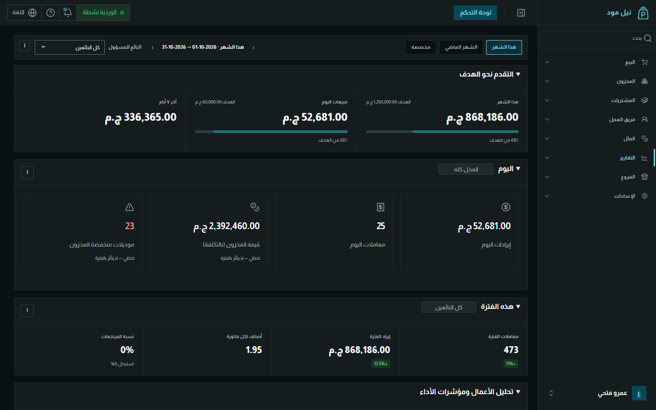Select الفروع branches store icon
This screenshot has height=410, width=656.
tap(645, 177)
